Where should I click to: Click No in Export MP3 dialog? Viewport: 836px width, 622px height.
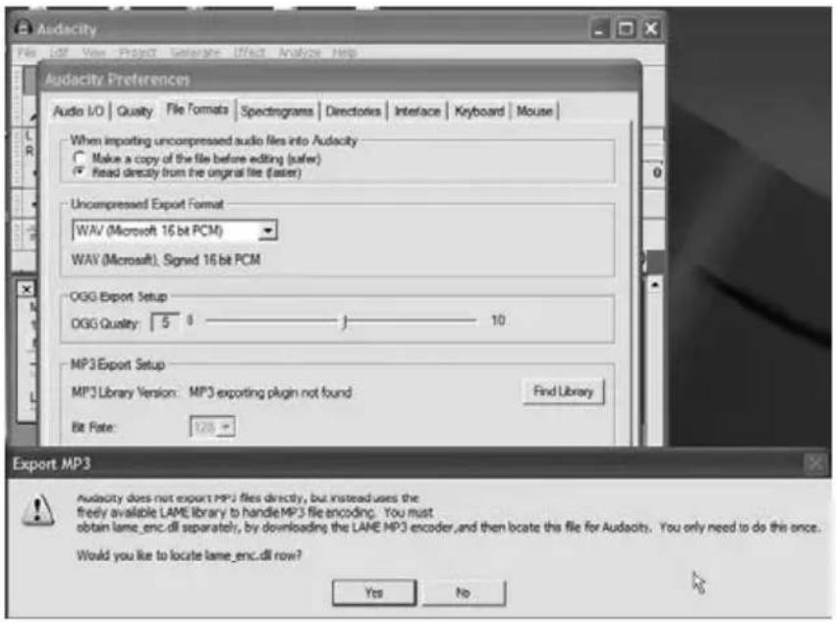pyautogui.click(x=464, y=593)
